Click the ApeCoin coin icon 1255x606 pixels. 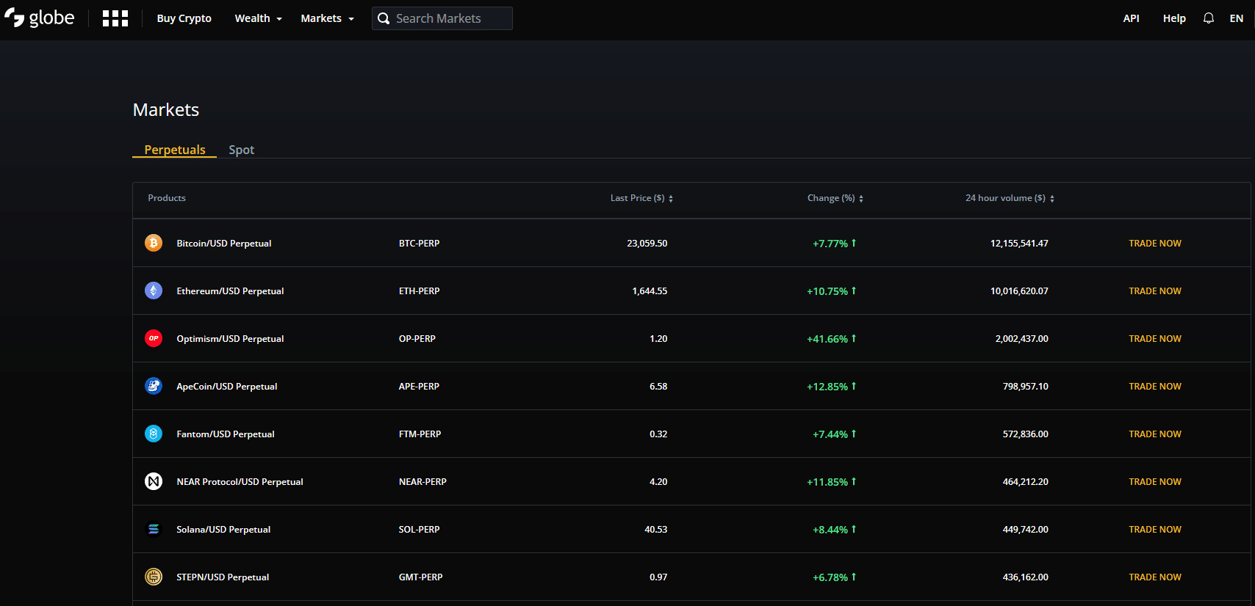click(x=154, y=386)
